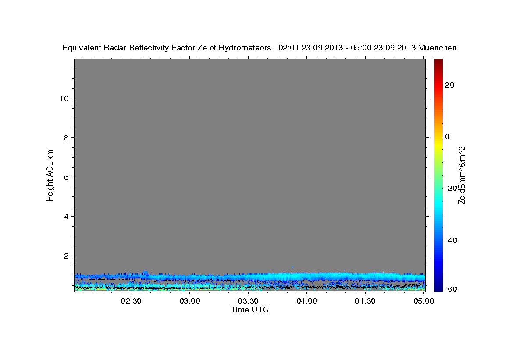Click the colorbar label '20'
This screenshot has height=350, width=526.
[x=450, y=85]
